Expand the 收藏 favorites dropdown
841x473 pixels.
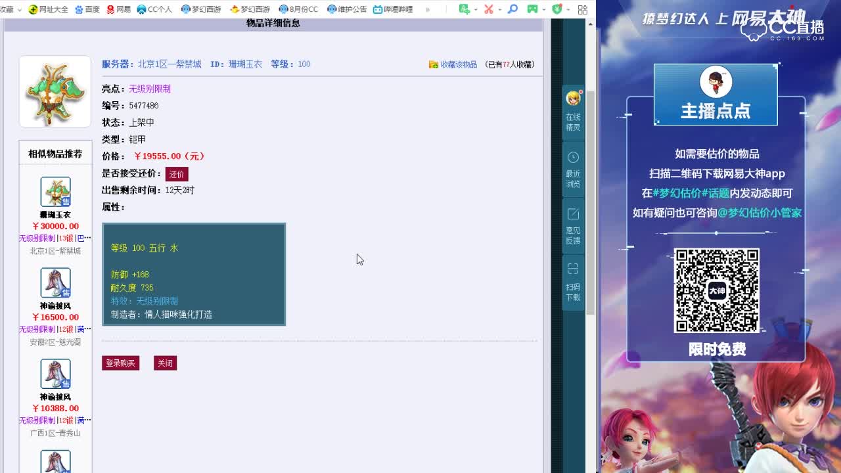[x=11, y=9]
